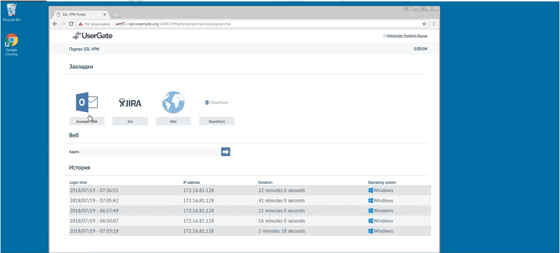Click the Not Secure warning triangle

coord(81,24)
